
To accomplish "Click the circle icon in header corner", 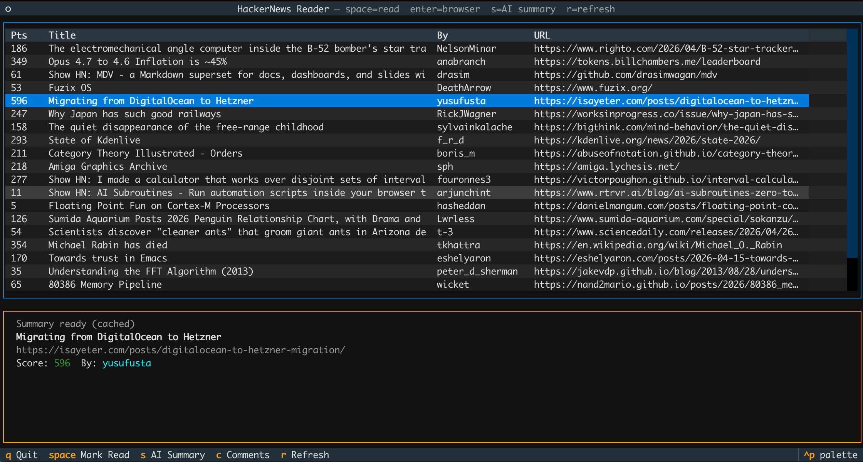I will coord(8,9).
